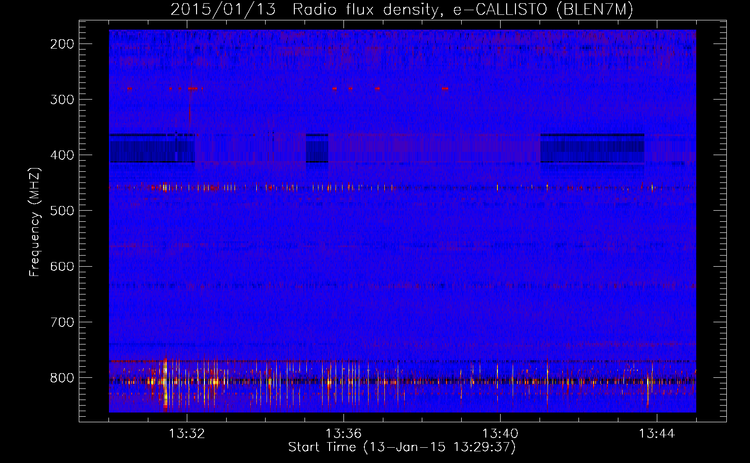The height and width of the screenshot is (463, 750).
Task: Click the 13:36 time tick label
Action: [343, 434]
